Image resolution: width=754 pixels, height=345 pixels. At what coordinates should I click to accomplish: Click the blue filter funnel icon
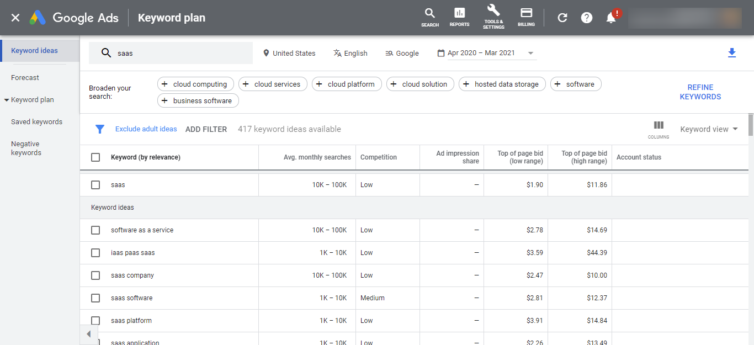[100, 129]
